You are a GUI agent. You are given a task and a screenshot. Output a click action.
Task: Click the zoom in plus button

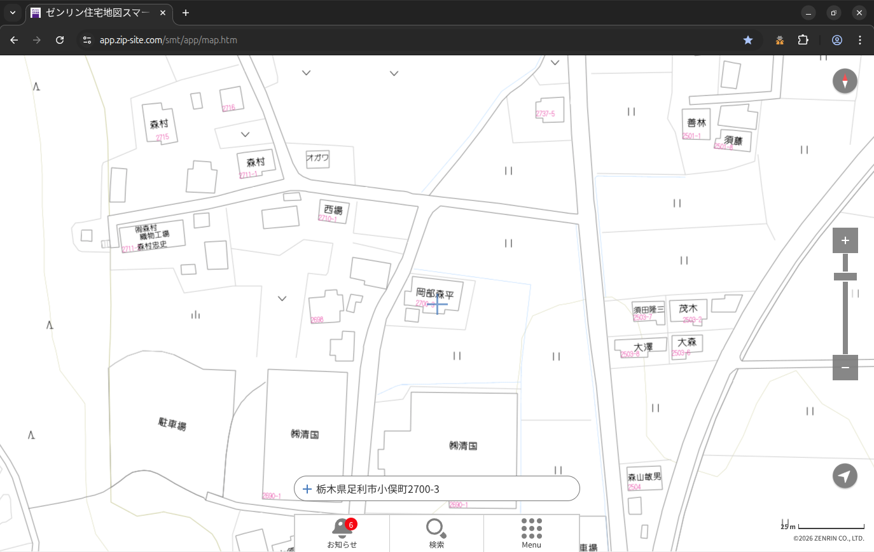845,240
